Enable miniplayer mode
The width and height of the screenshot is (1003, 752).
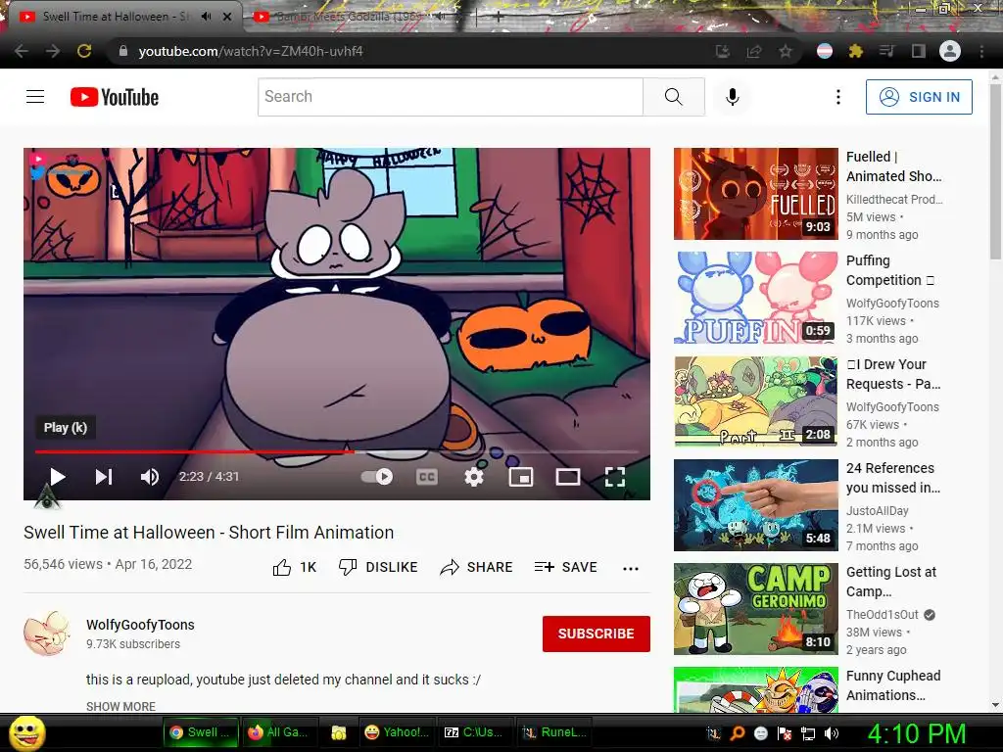click(x=521, y=477)
